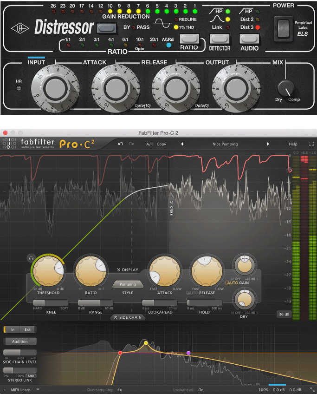Toggle A/B state in Pro-C 2

149,144
